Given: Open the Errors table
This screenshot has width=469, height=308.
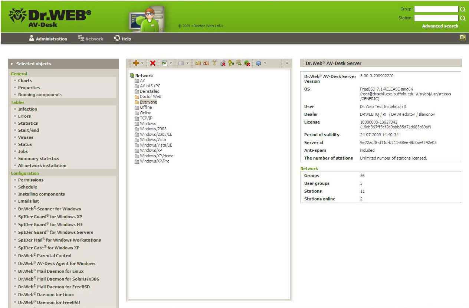Looking at the screenshot, I should point(24,116).
